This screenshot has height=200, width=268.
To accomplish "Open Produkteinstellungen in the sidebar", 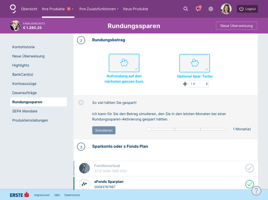I will (30, 120).
